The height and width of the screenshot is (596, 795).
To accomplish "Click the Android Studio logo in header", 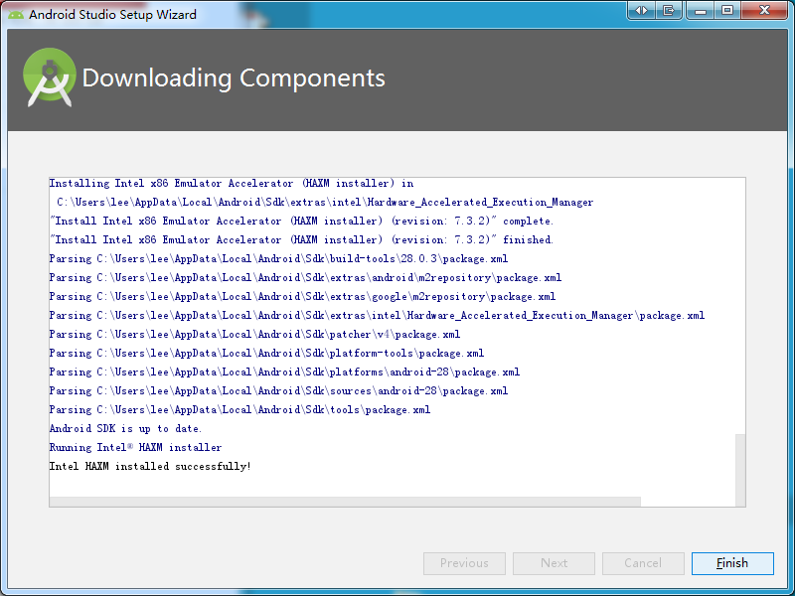I will pyautogui.click(x=49, y=77).
